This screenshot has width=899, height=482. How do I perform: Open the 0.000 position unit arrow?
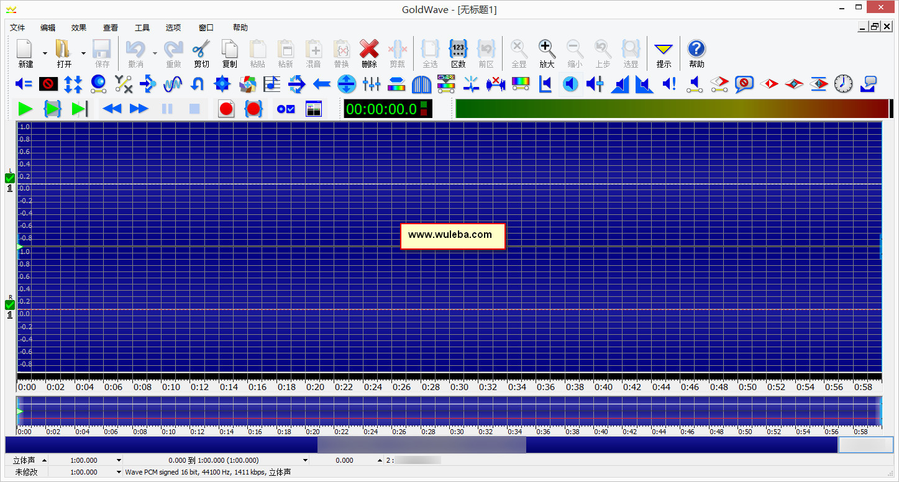pyautogui.click(x=380, y=460)
